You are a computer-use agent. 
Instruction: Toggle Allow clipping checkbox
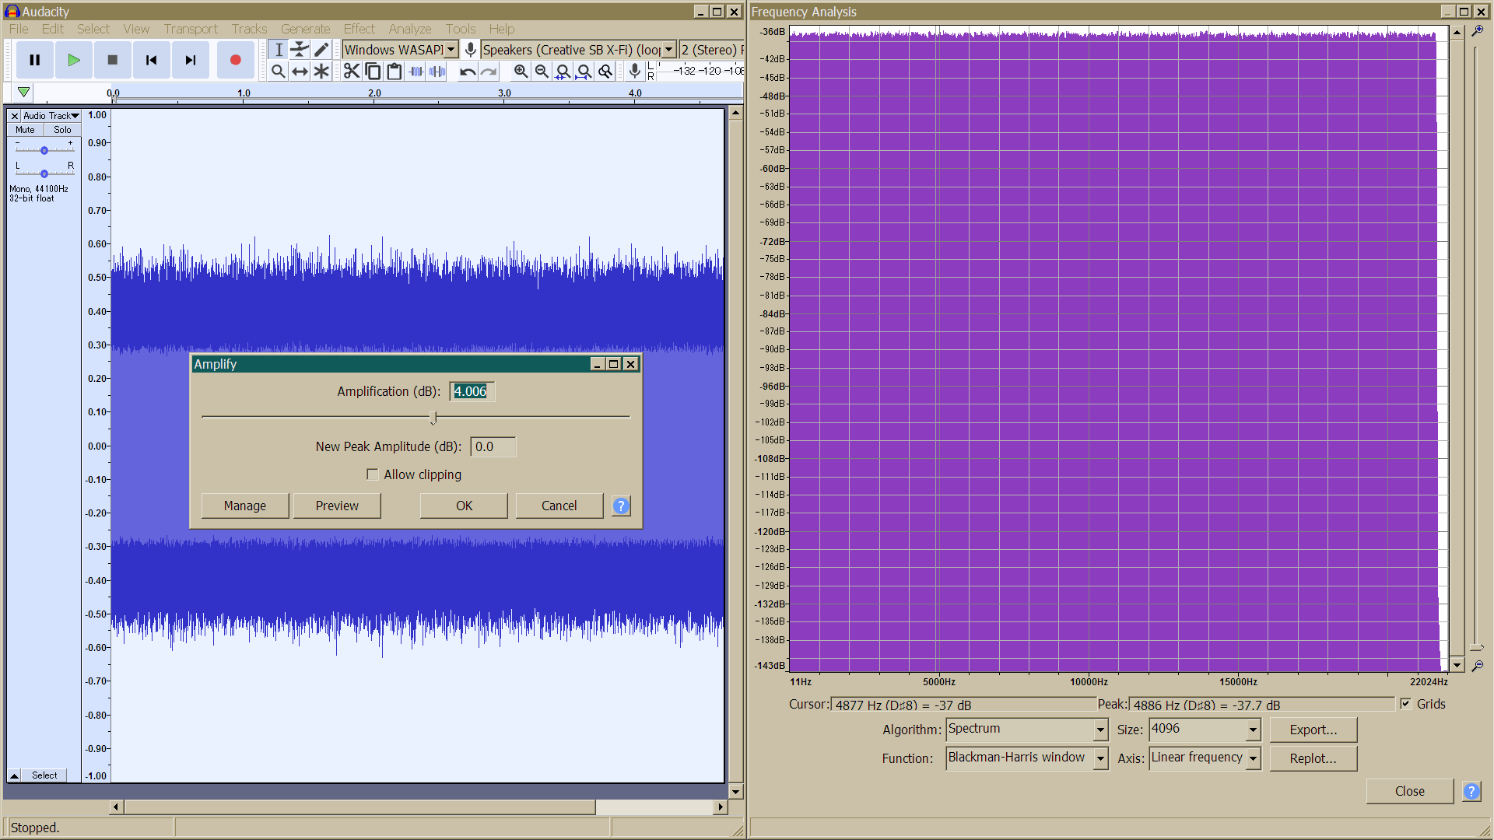(373, 474)
